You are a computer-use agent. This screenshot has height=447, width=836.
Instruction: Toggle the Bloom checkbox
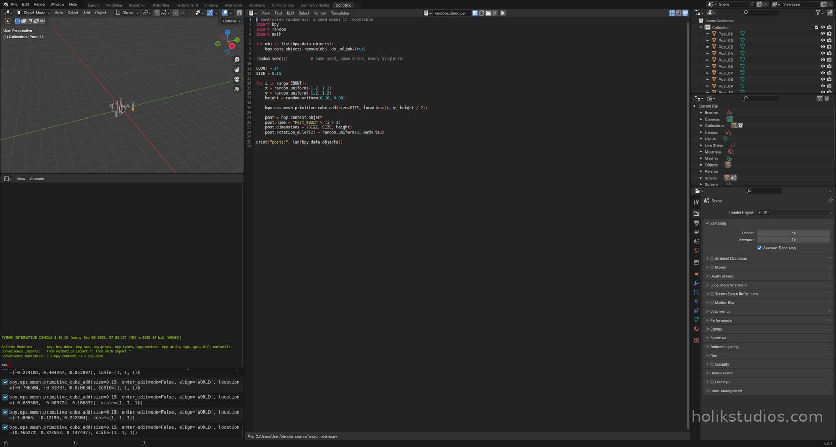pos(712,267)
